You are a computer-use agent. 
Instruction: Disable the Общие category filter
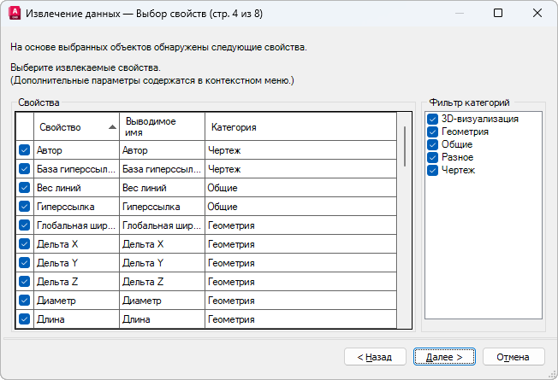(433, 145)
